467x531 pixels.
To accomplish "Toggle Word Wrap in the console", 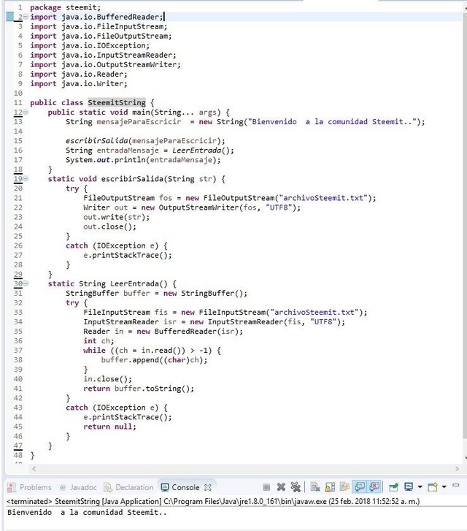I will point(344,487).
